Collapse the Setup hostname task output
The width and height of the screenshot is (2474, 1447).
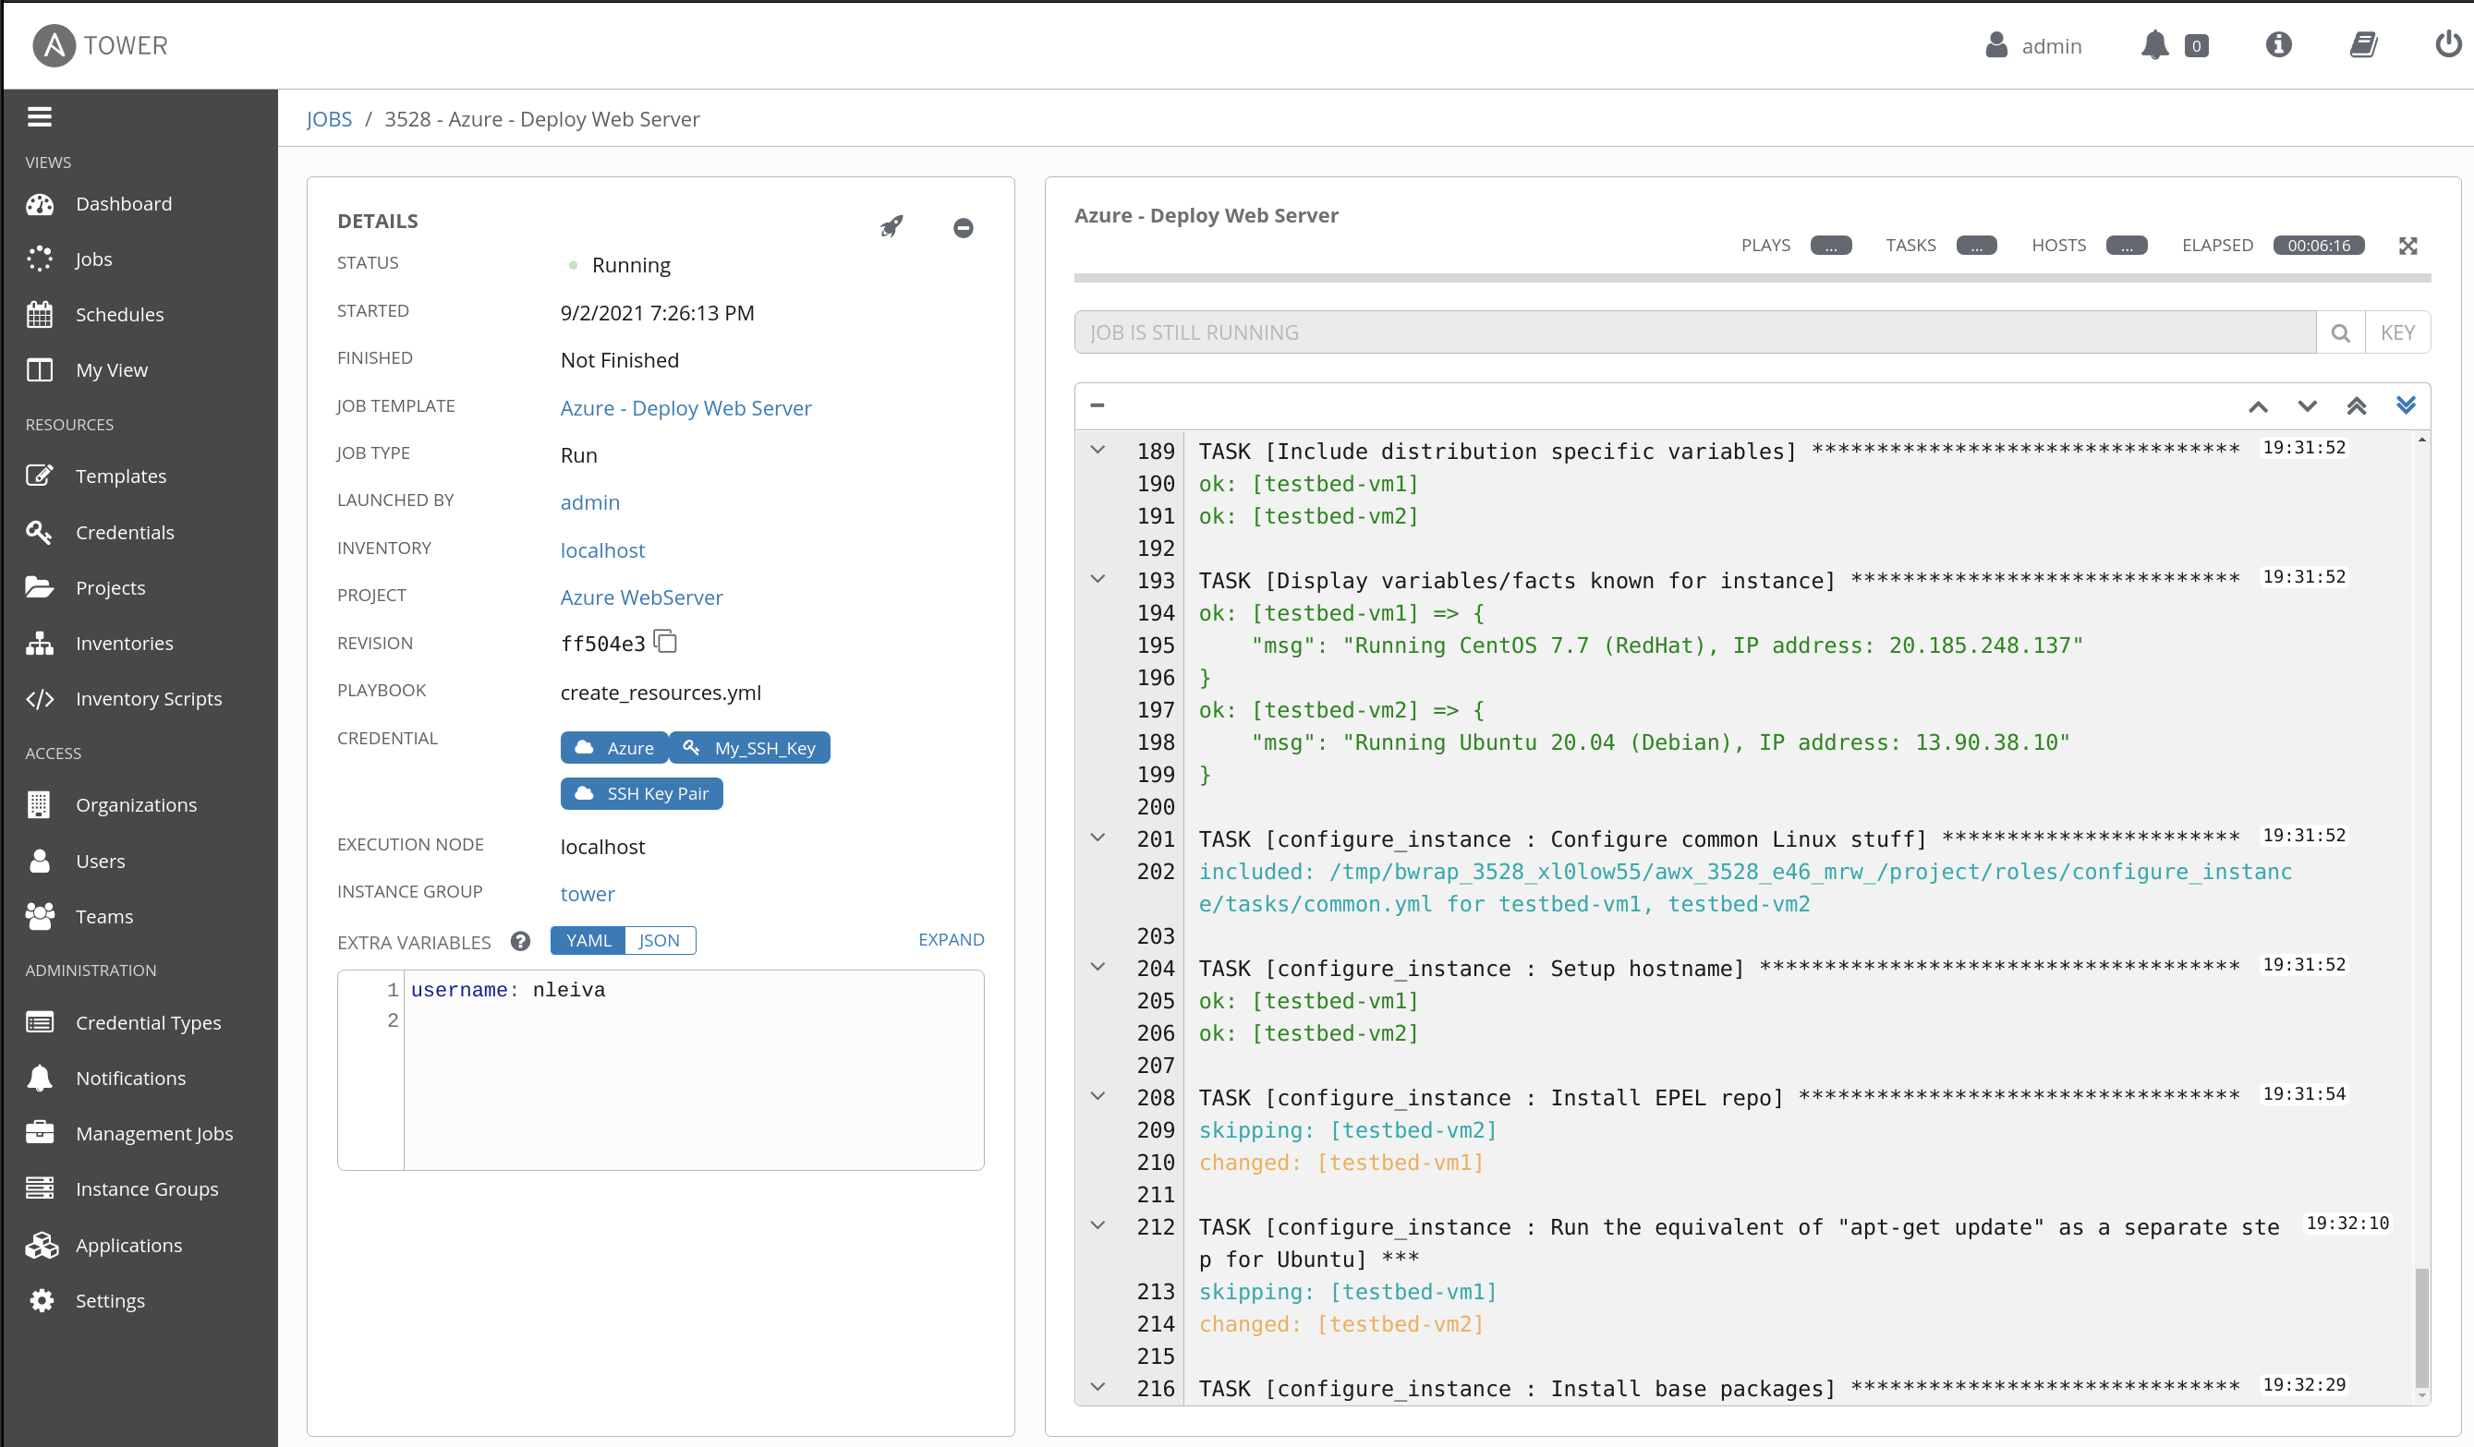1098,967
